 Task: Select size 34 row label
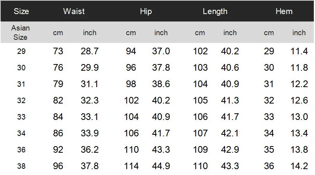pos(21,133)
